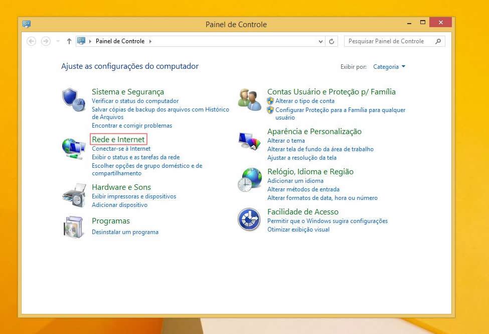Open Exibir impressoras e dispositivos
The width and height of the screenshot is (489, 334).
coord(134,196)
